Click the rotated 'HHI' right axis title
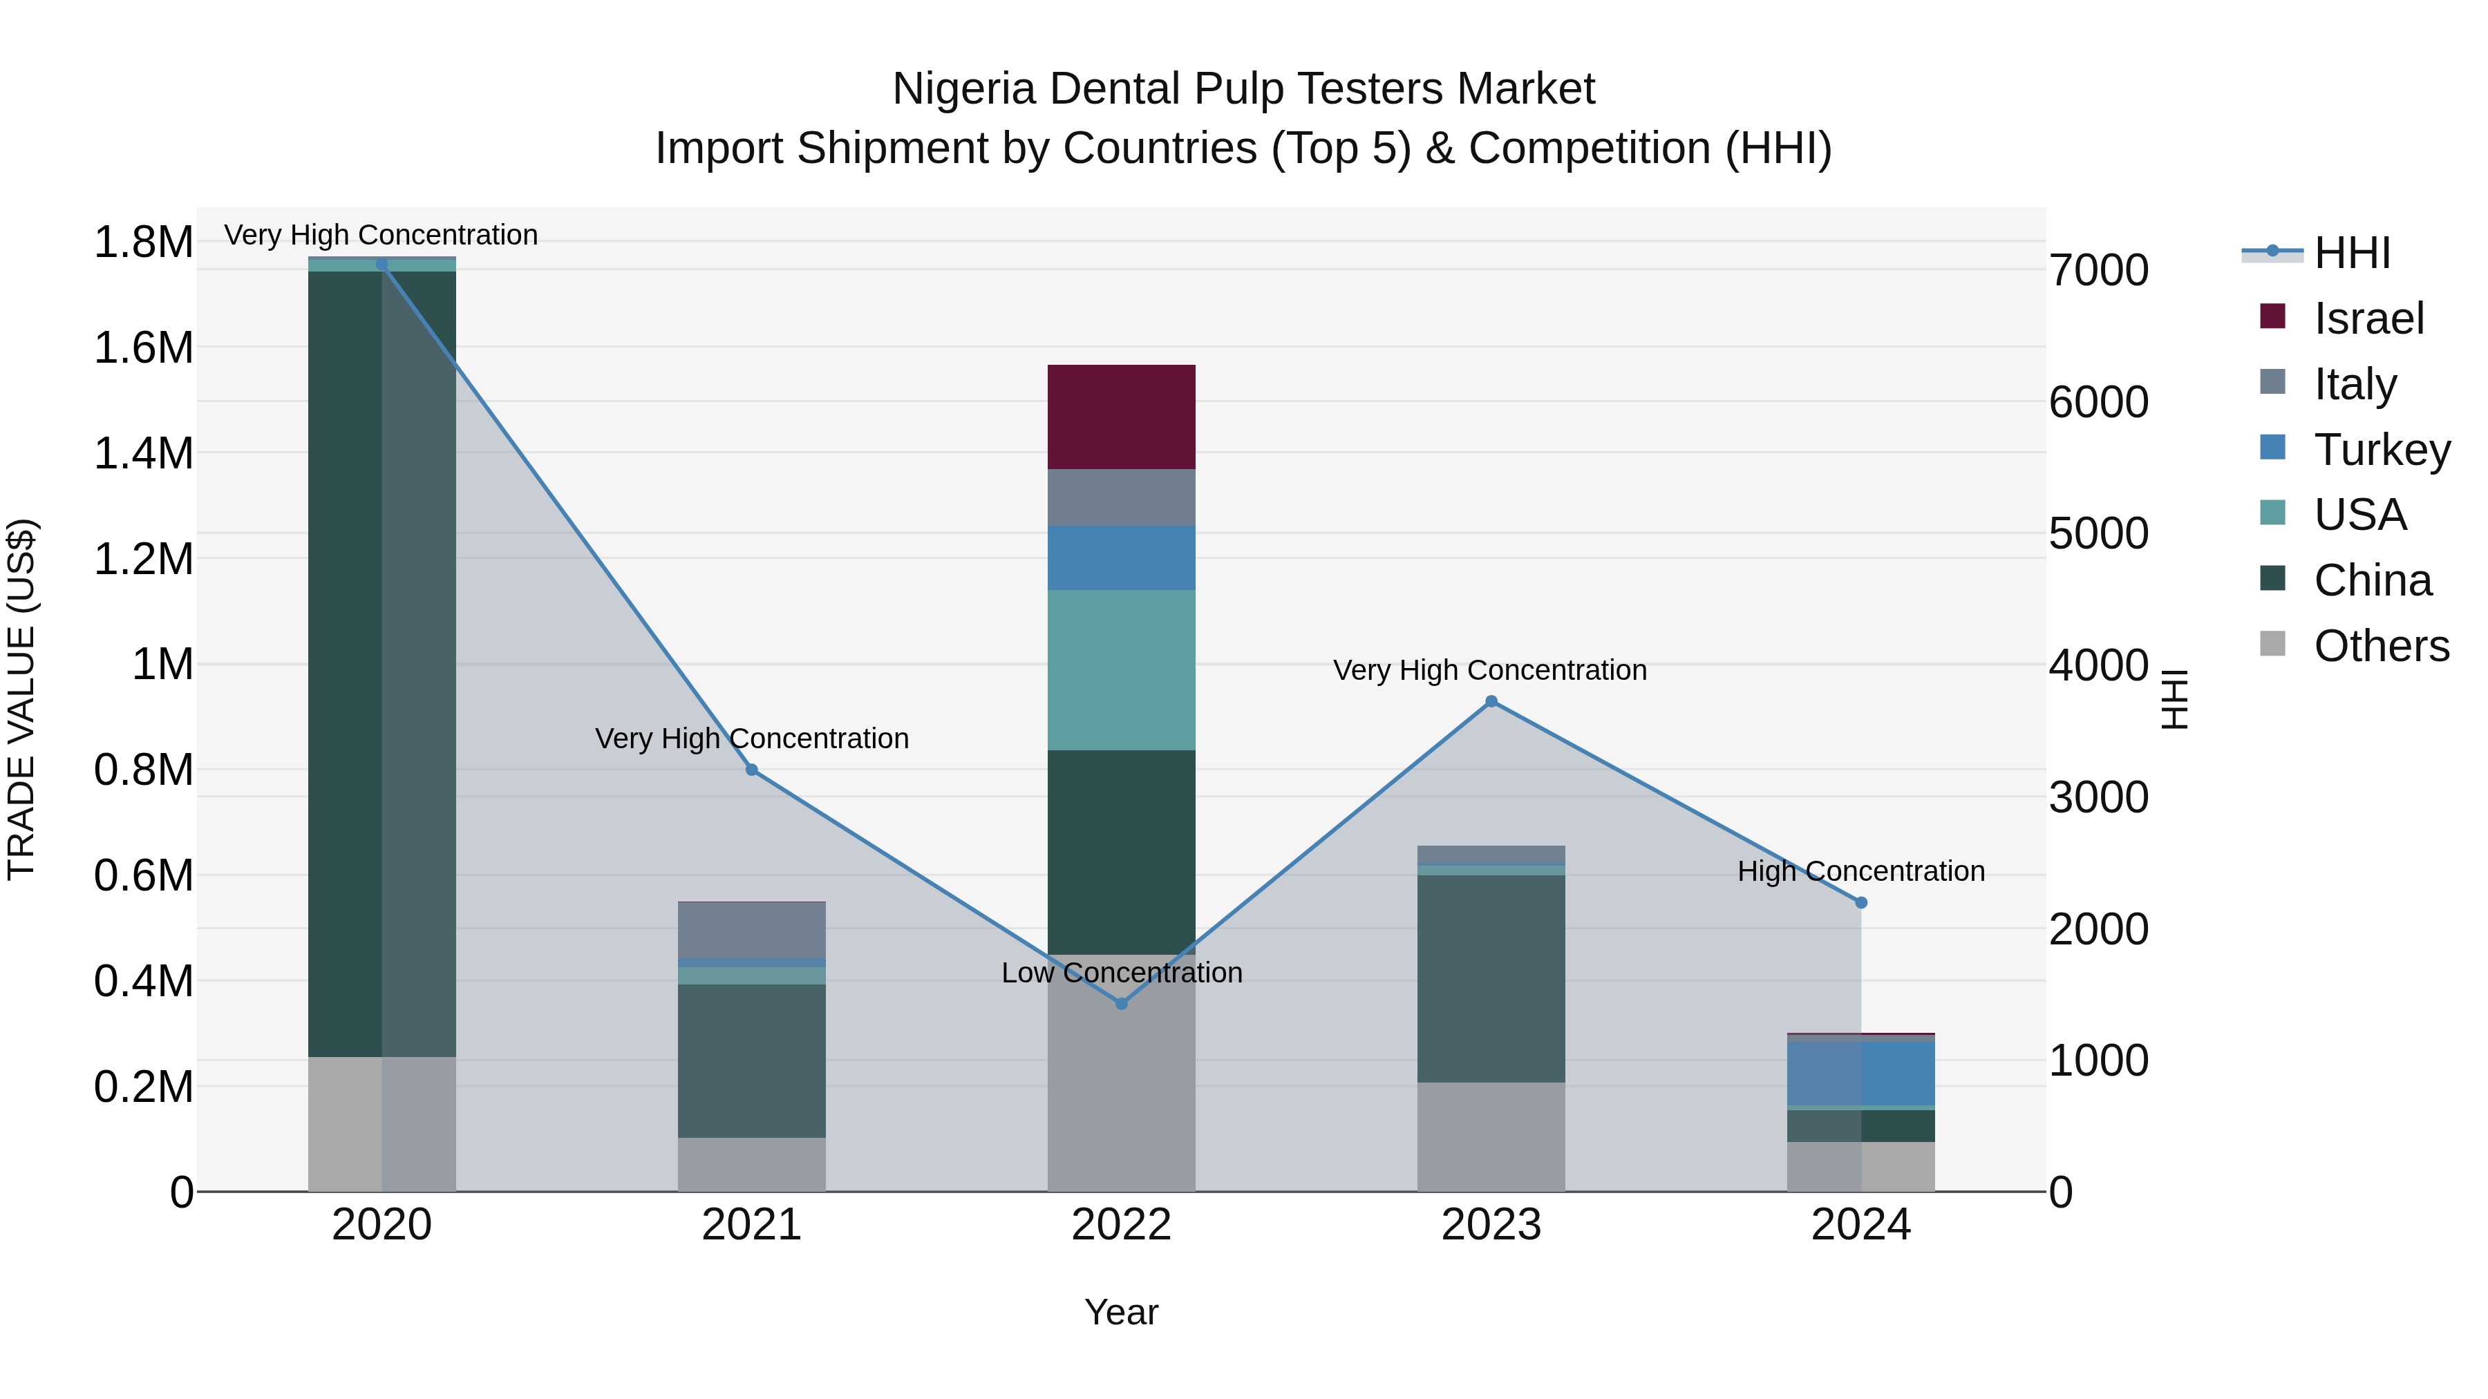This screenshot has width=2488, height=1399. [x=2174, y=699]
